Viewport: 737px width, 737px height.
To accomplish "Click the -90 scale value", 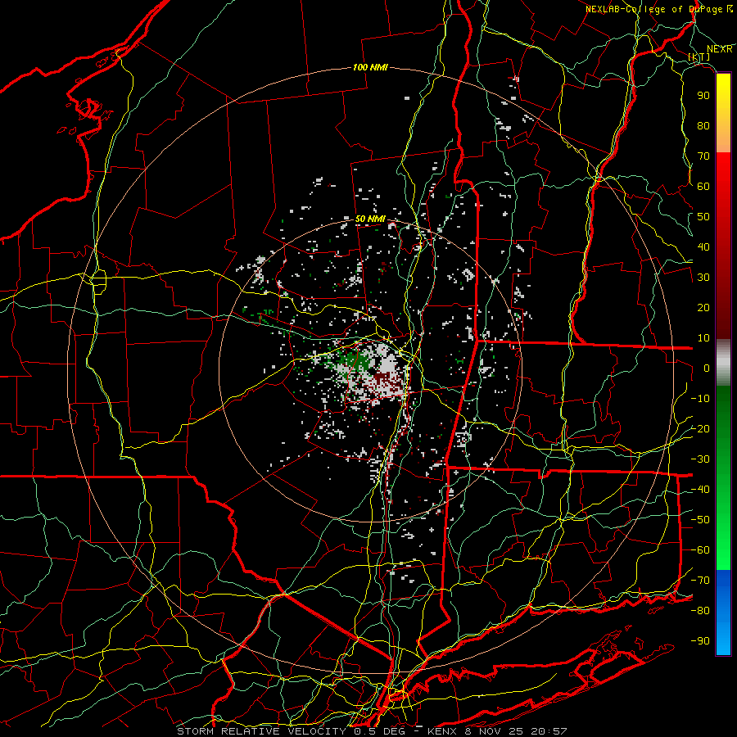I will 700,641.
